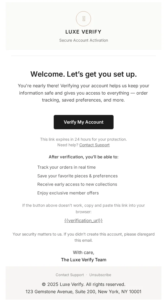Click the copy and paste this link instruction
This screenshot has width=167, height=308.
(83, 208)
